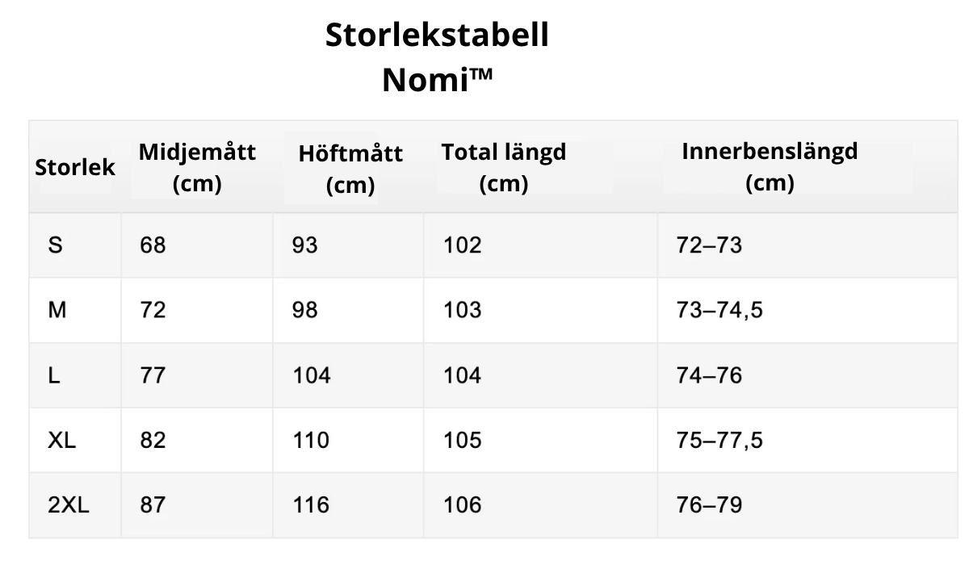Pick the 2XL size row label
969x565 pixels.
click(69, 505)
